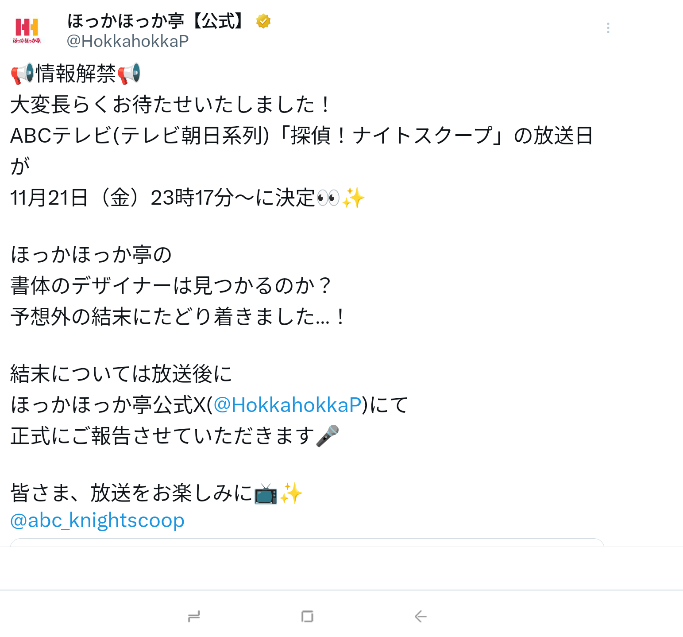
Task: Tap the Android recent apps icon
Action: pyautogui.click(x=194, y=616)
